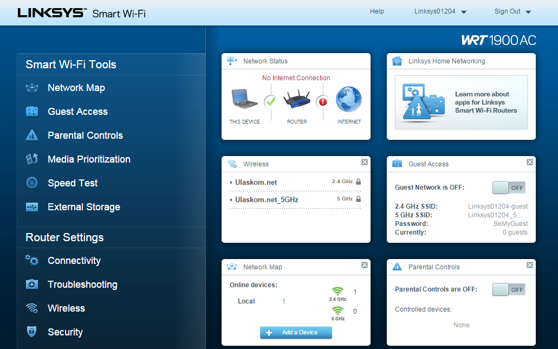Click the Network Map sidebar icon
The image size is (558, 349).
(x=32, y=88)
